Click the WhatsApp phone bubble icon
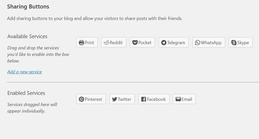259x139 pixels. [x=198, y=43]
